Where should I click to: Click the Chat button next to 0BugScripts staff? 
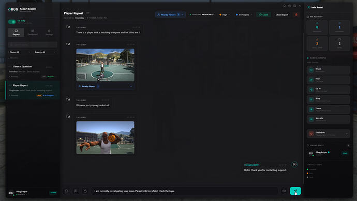click(x=345, y=153)
